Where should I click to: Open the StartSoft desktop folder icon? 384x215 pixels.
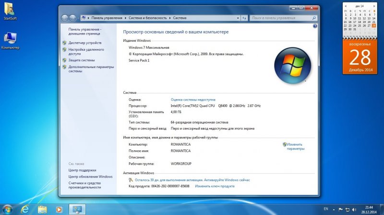pyautogui.click(x=10, y=11)
